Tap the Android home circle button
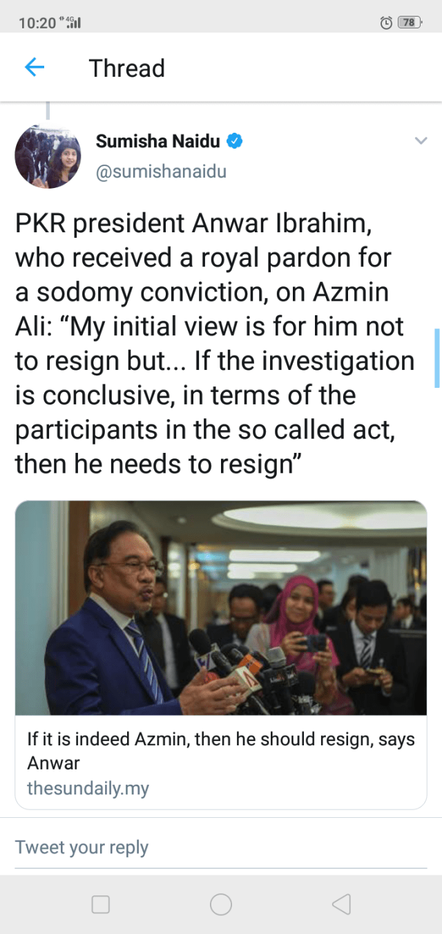The image size is (442, 934). tap(221, 904)
